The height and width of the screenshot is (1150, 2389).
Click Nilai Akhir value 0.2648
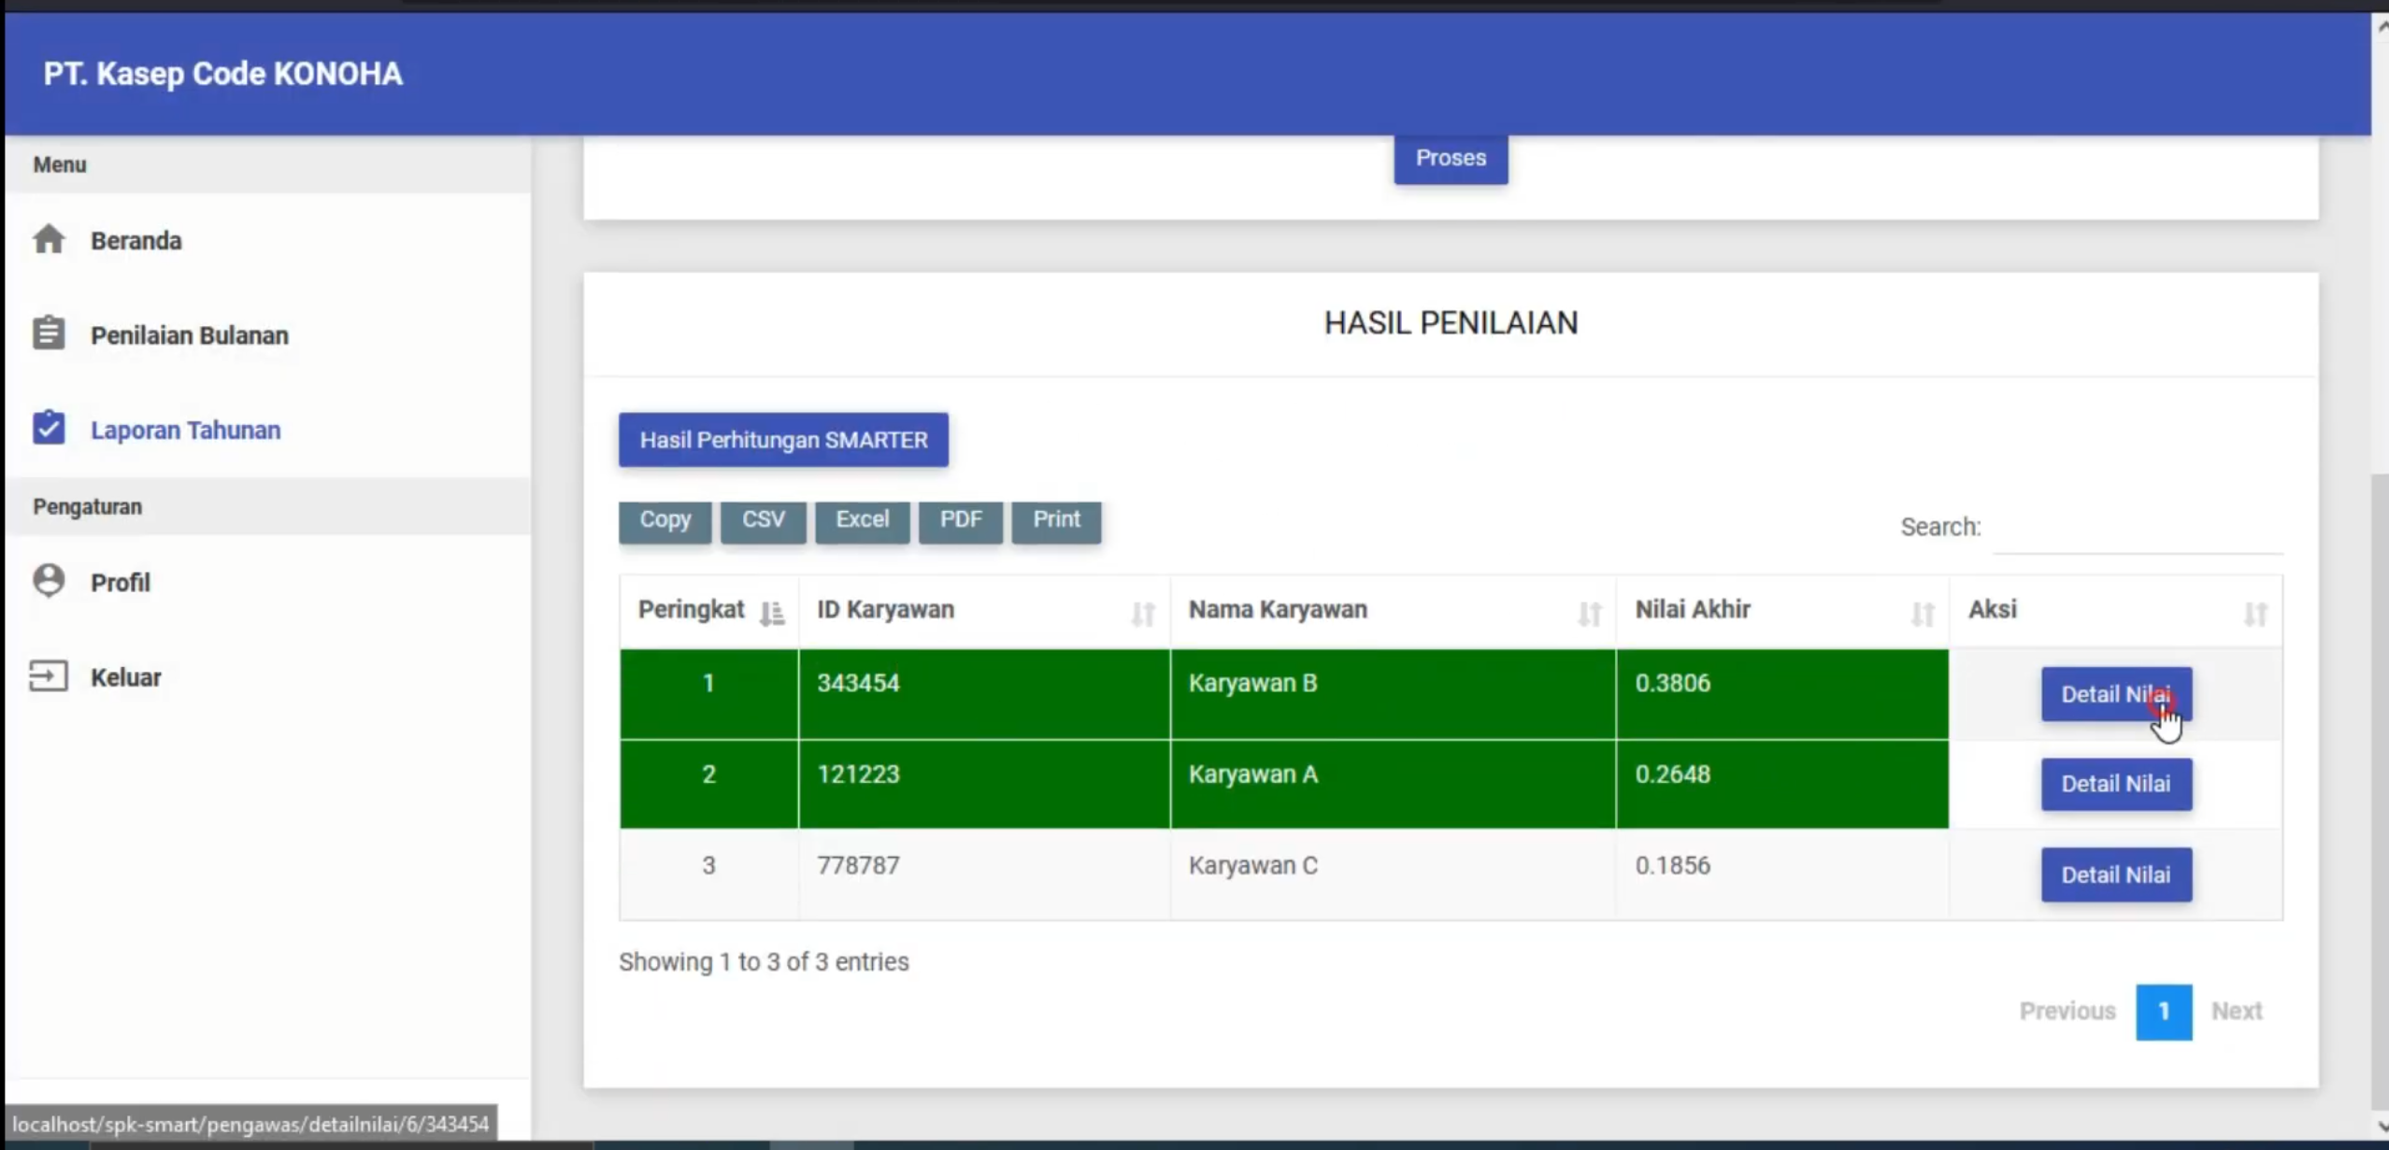tap(1672, 774)
